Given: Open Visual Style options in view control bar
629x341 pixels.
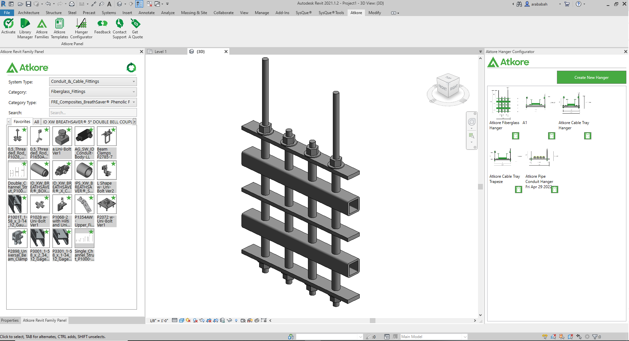Looking at the screenshot, I should (181, 320).
